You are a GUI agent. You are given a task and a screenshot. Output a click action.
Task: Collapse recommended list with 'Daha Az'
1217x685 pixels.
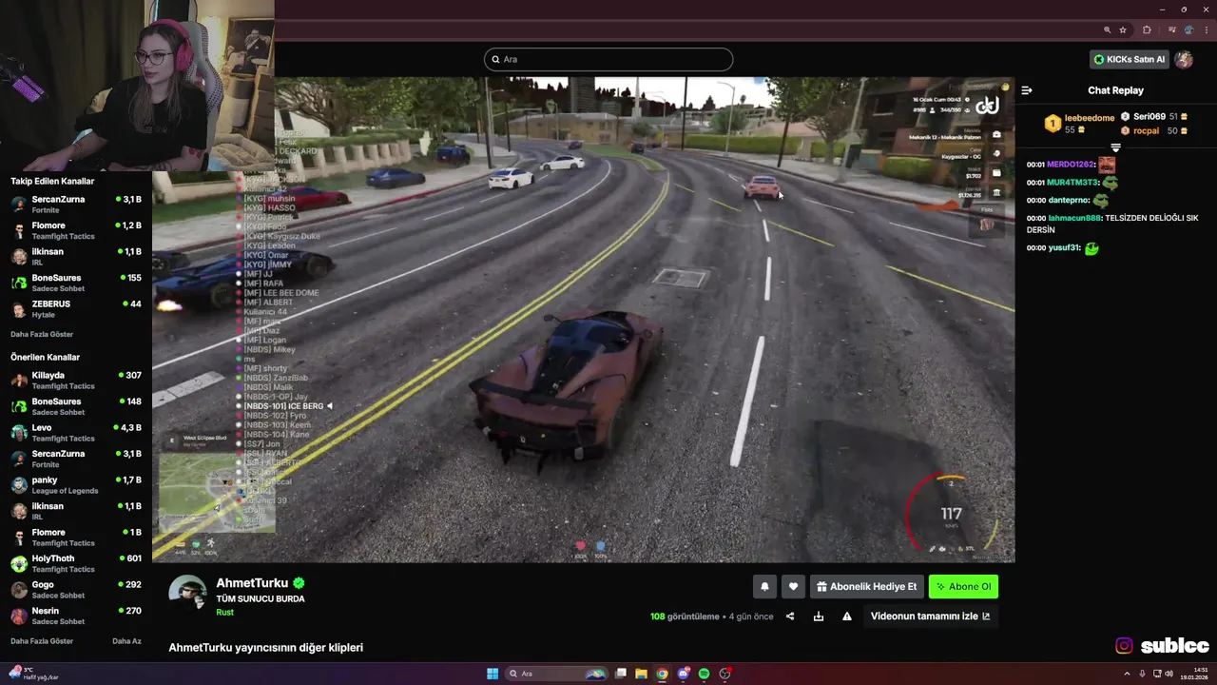tap(126, 641)
